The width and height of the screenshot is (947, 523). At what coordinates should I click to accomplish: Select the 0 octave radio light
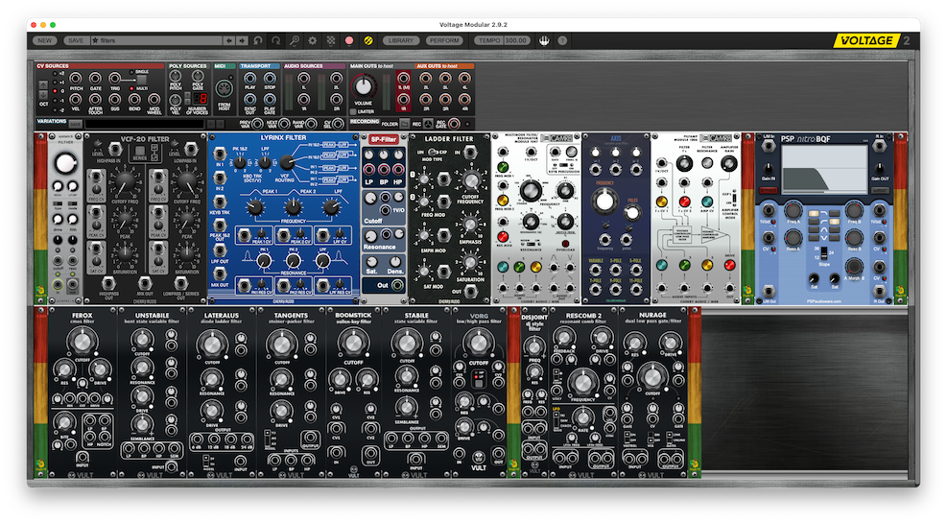click(x=55, y=92)
